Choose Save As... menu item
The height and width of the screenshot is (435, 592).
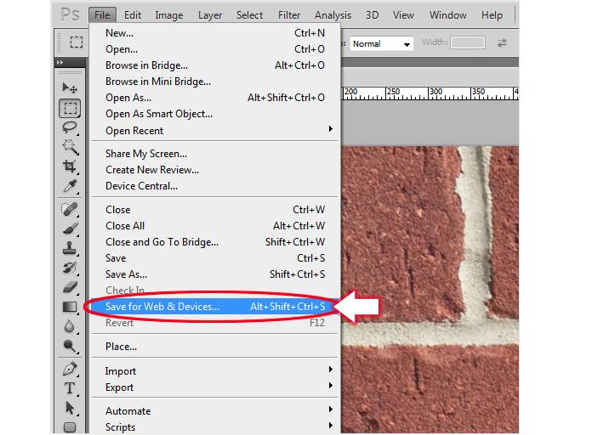[214, 274]
